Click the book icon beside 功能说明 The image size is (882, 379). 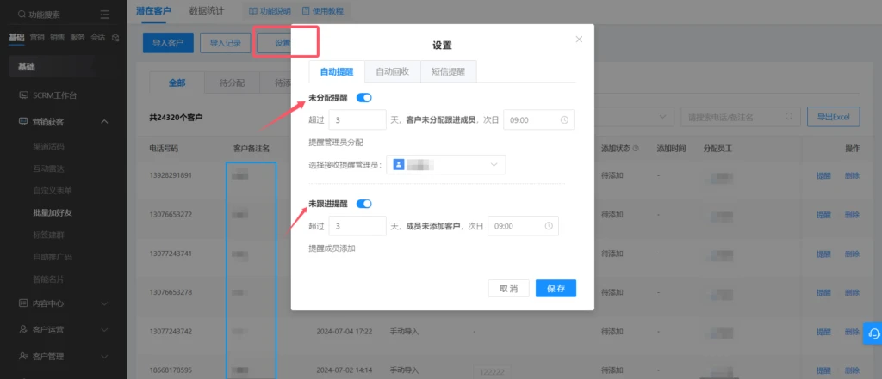[252, 10]
